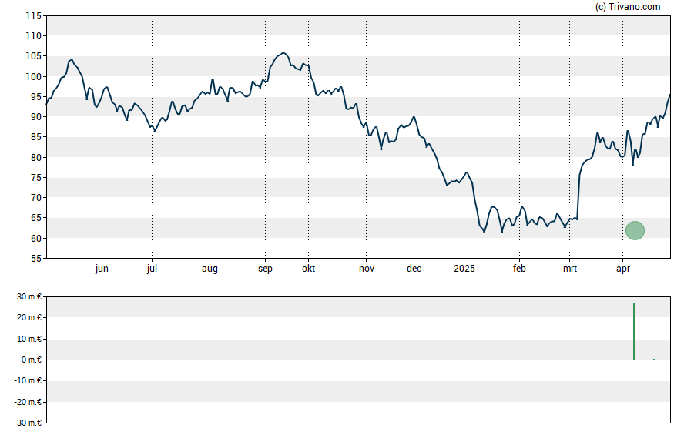Click the 'feb' month axis label
The image size is (684, 435).
click(519, 269)
